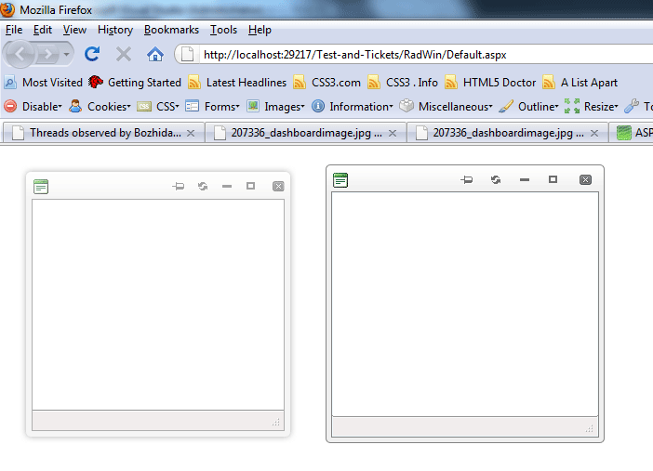Close the second 207336_dashboardimage.jpg tab
The width and height of the screenshot is (653, 471).
[x=594, y=133]
